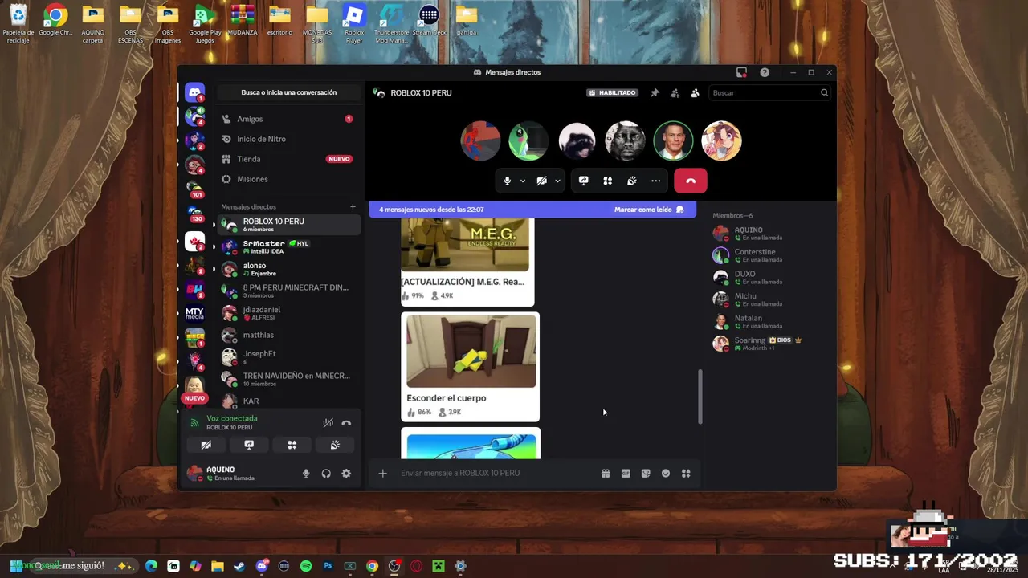Open 8 PM PERU MINECRAFT group

click(x=288, y=291)
